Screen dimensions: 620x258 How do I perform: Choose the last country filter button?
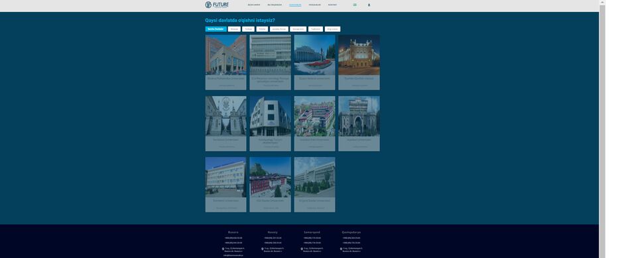click(x=332, y=29)
